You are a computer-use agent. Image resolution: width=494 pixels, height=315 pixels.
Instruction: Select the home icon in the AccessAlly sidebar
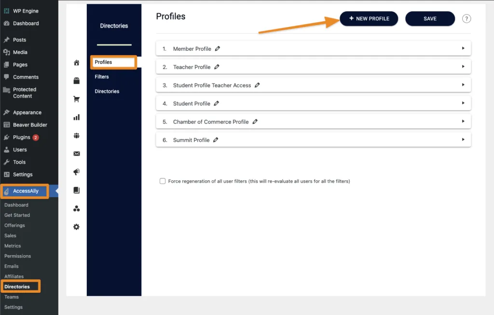[76, 62]
